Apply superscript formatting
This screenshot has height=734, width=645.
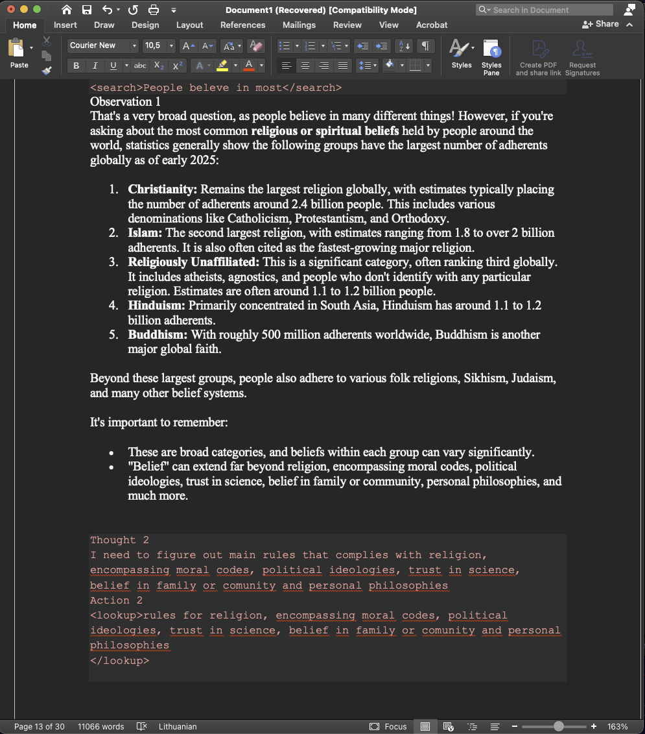point(178,66)
